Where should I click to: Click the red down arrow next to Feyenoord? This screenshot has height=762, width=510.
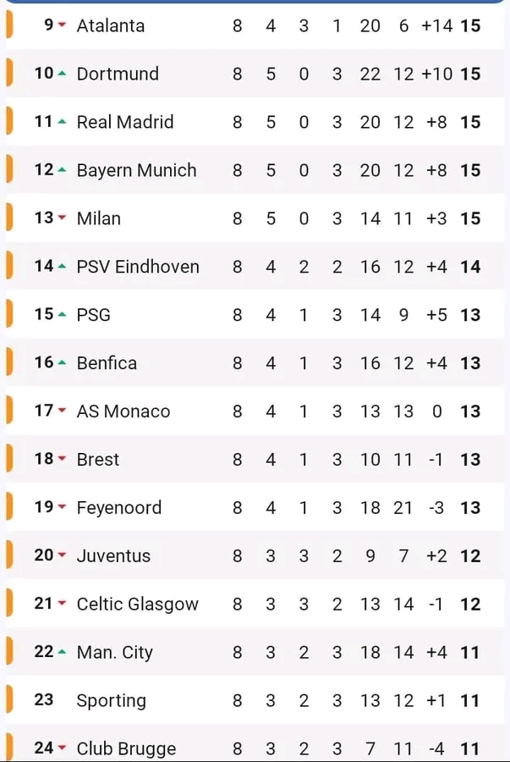(62, 506)
